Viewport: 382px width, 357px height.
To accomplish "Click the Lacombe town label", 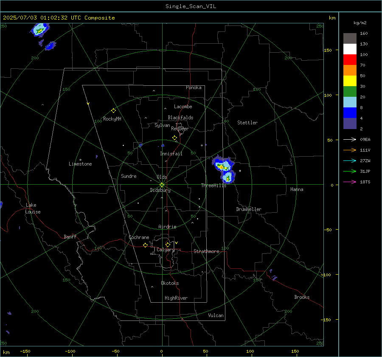I will click(x=183, y=107).
